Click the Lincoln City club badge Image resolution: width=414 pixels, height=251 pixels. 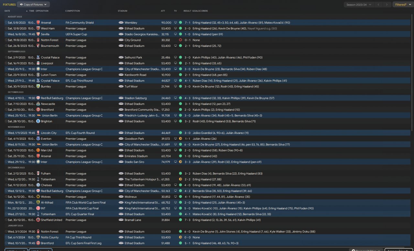tap(38, 133)
